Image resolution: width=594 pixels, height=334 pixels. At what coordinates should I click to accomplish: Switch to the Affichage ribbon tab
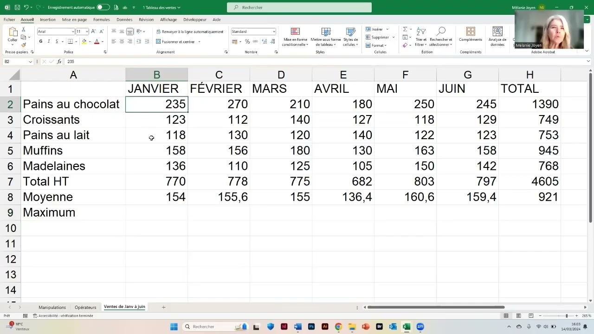tap(168, 19)
